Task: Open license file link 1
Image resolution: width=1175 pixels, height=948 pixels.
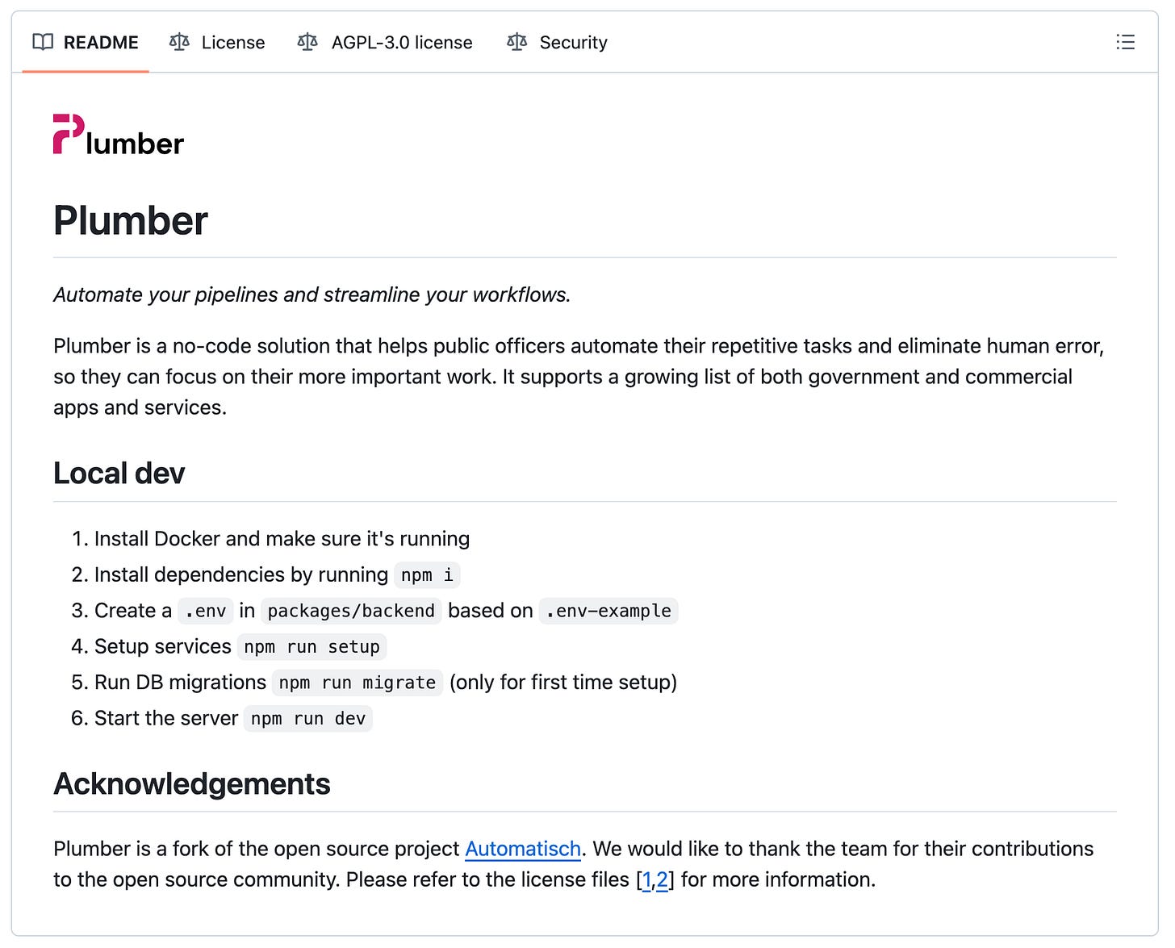Action: pos(646,879)
